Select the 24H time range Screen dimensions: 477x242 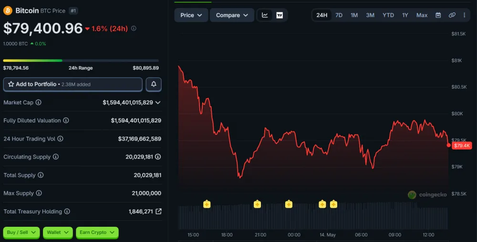pyautogui.click(x=321, y=15)
